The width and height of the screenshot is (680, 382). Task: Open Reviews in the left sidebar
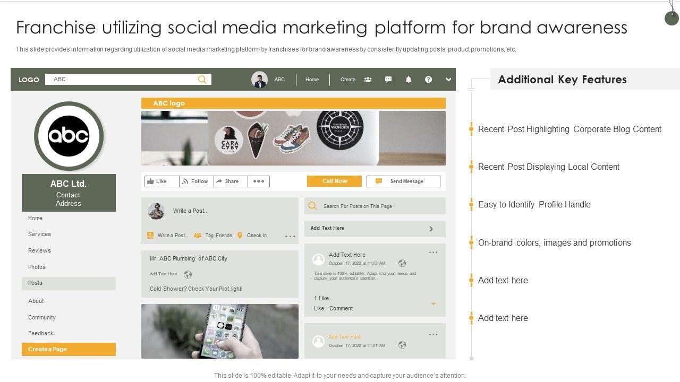coord(39,250)
